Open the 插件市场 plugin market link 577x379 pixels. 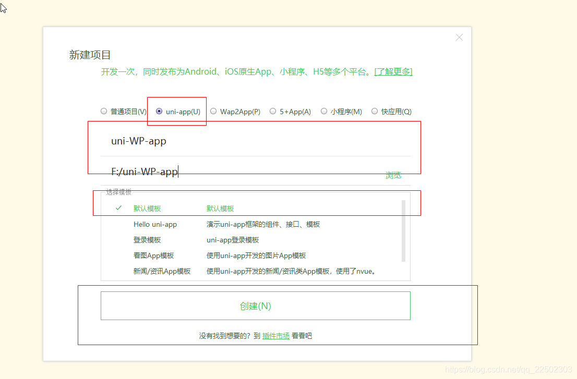[275, 336]
